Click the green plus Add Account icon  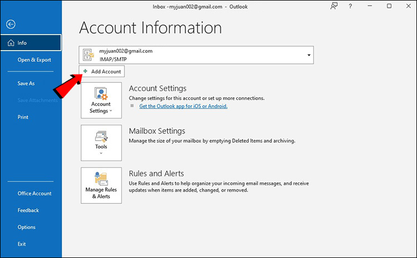85,72
